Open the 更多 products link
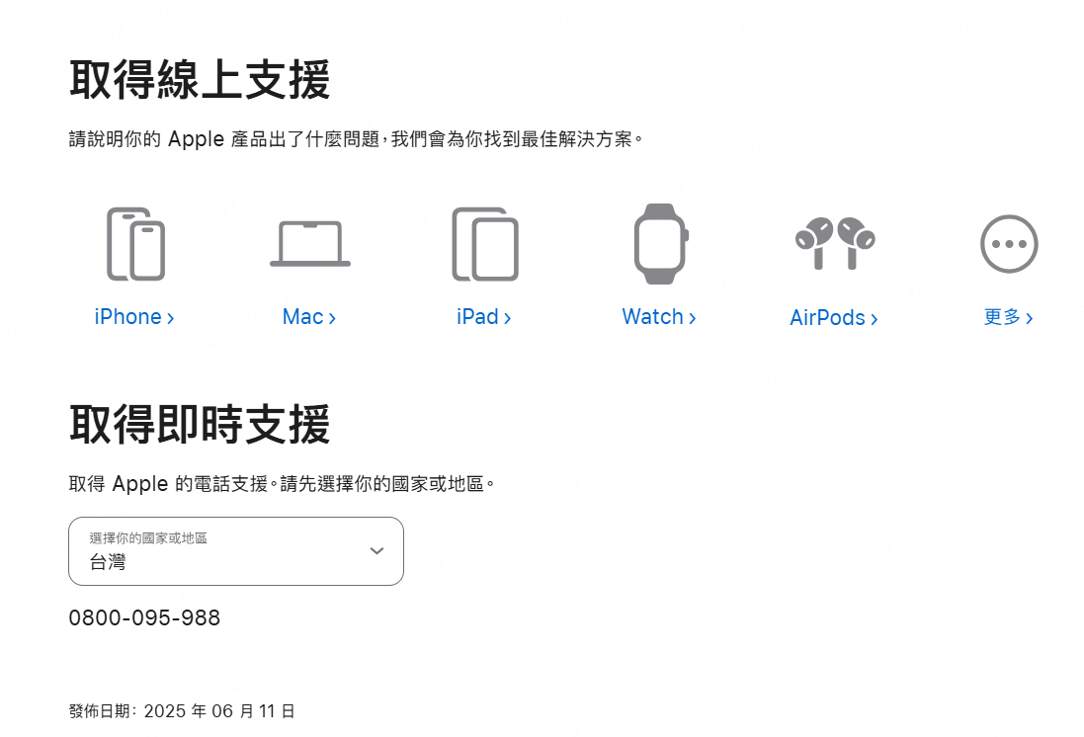Viewport: 1084px width, 737px height. [1009, 317]
